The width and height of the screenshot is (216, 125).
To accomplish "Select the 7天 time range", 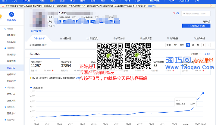I will coord(175,45).
